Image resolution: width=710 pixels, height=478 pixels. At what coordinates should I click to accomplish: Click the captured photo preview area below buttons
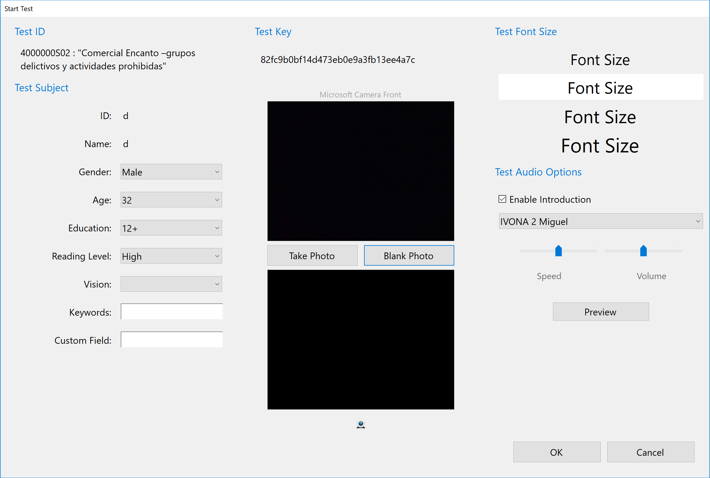tap(361, 340)
